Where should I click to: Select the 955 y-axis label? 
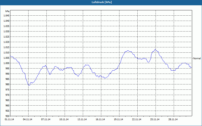8,111
